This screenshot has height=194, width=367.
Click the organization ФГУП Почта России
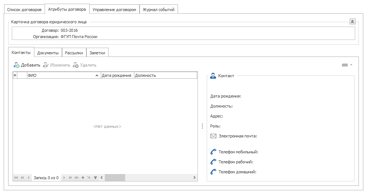79,37
